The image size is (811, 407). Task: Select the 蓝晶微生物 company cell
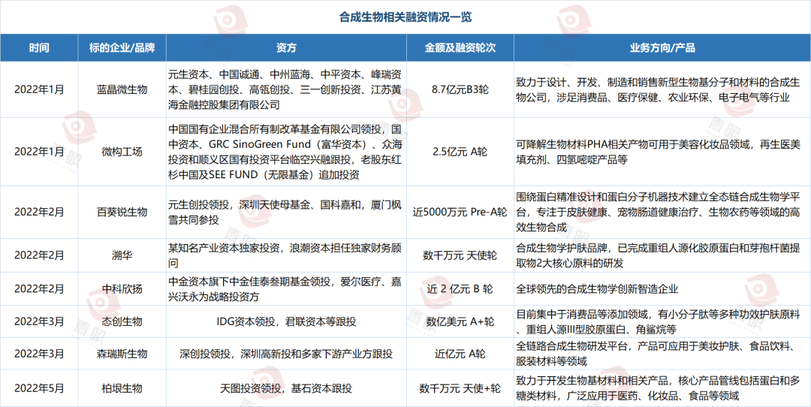click(122, 89)
